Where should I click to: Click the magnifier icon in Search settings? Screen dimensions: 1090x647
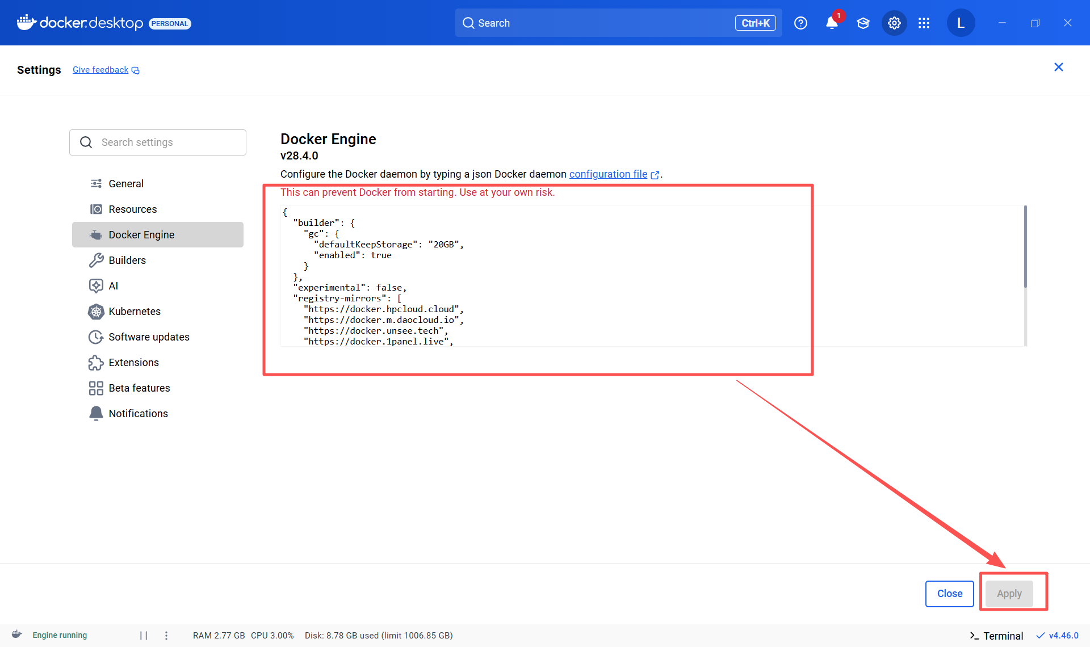tap(86, 142)
